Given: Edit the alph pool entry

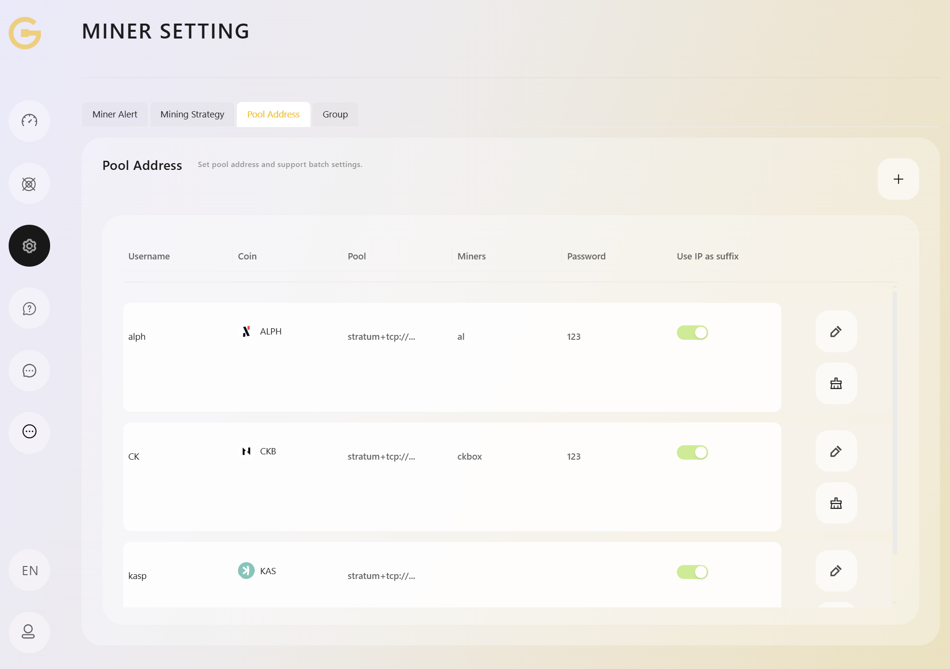Looking at the screenshot, I should pyautogui.click(x=836, y=332).
